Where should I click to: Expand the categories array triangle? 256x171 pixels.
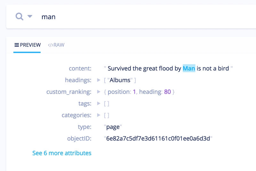point(99,115)
